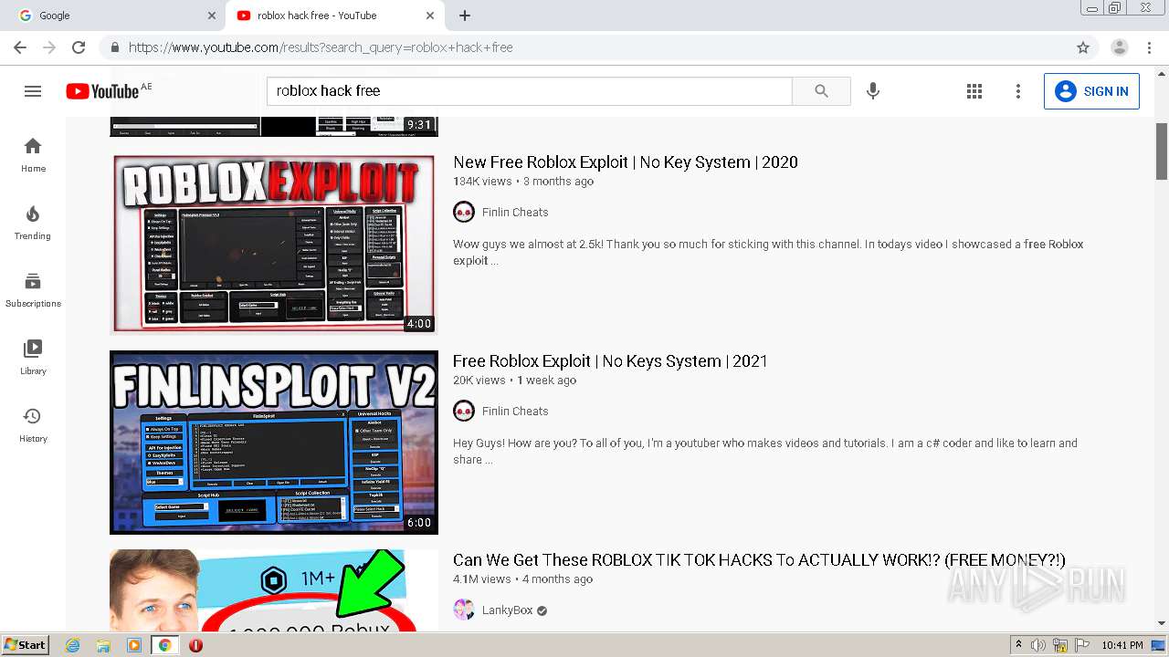
Task: Go back with browser back arrow
Action: click(20, 47)
